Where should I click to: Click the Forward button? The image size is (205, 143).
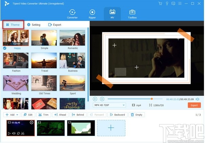[x=97, y=115]
